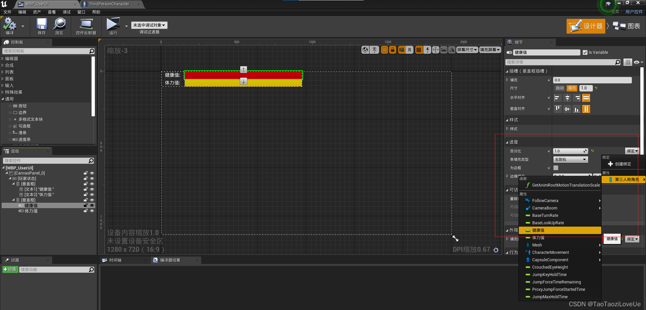Click the green +动画 button
646x310 pixels.
click(x=10, y=269)
